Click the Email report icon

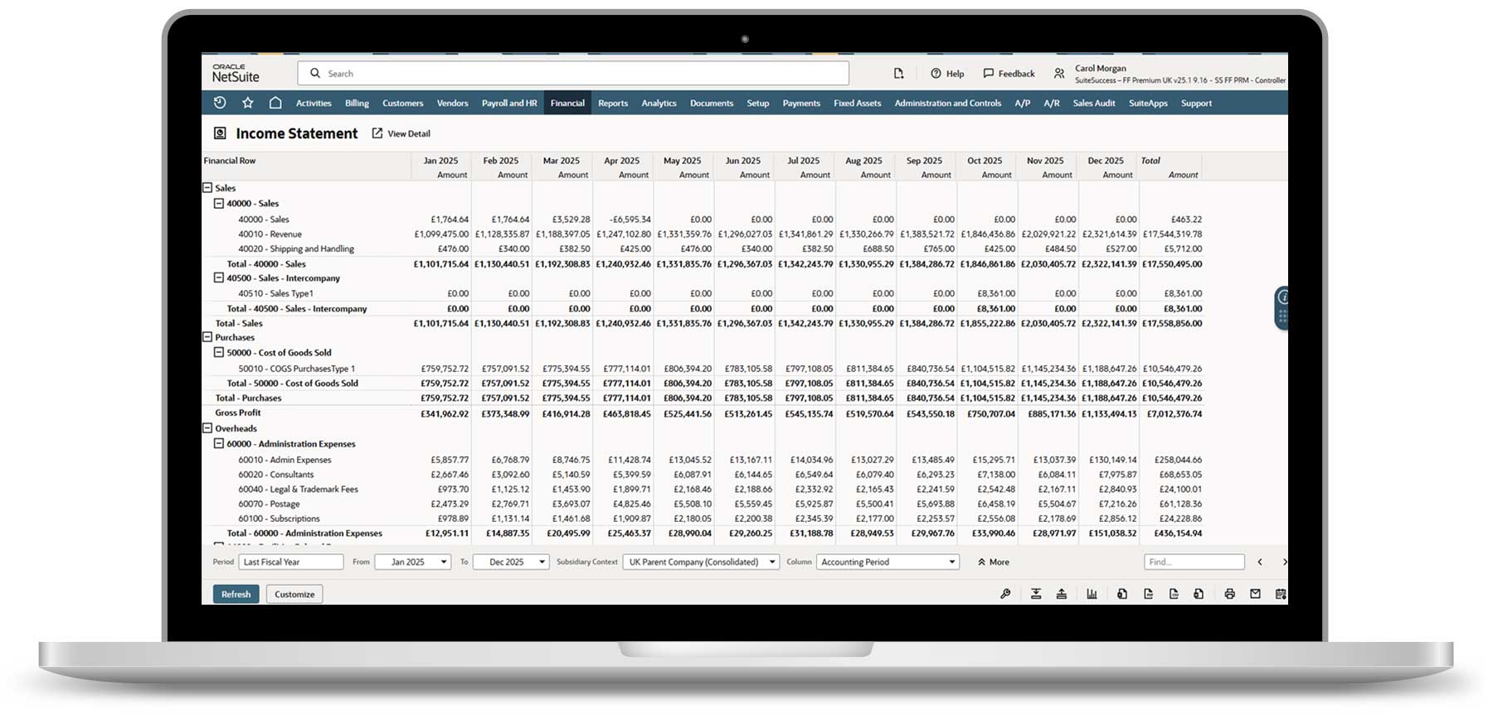click(1255, 594)
